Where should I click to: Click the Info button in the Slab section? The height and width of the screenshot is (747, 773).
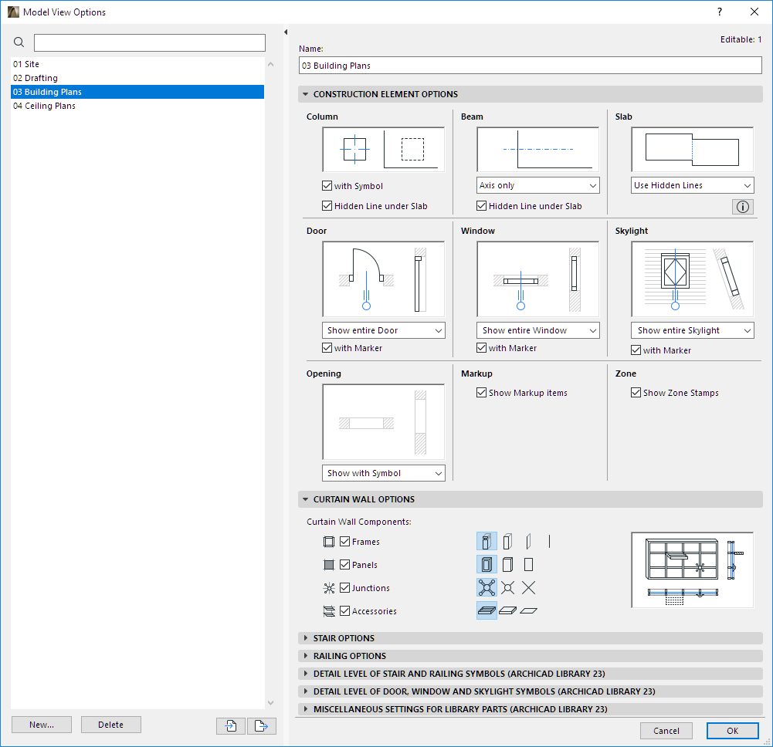pyautogui.click(x=742, y=206)
